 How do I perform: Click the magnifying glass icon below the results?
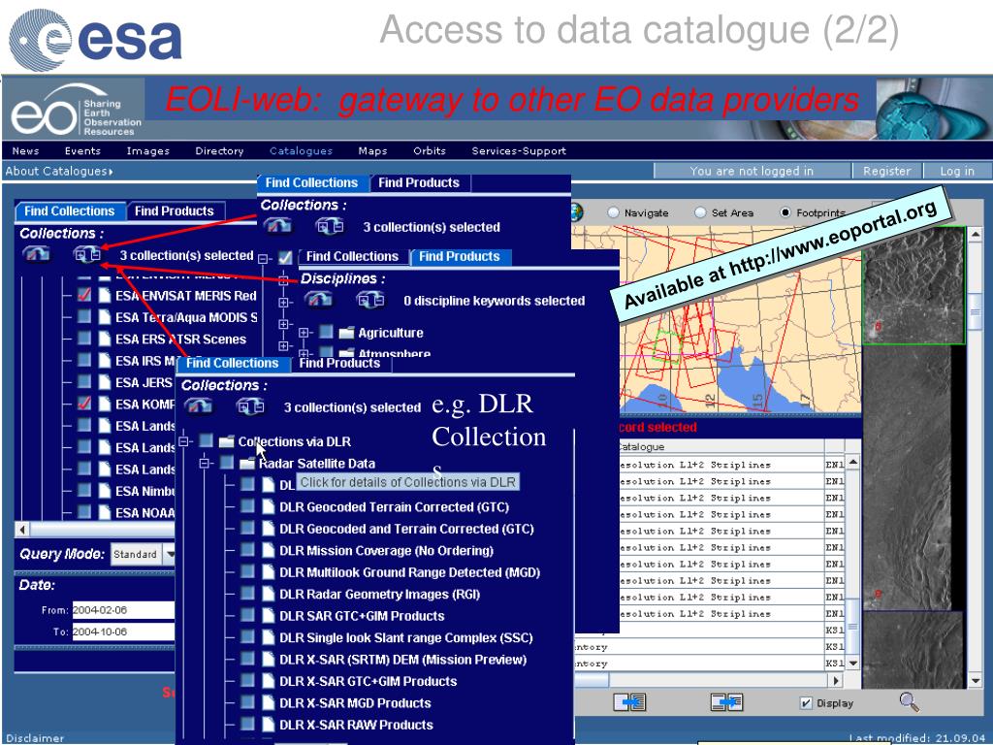[909, 700]
